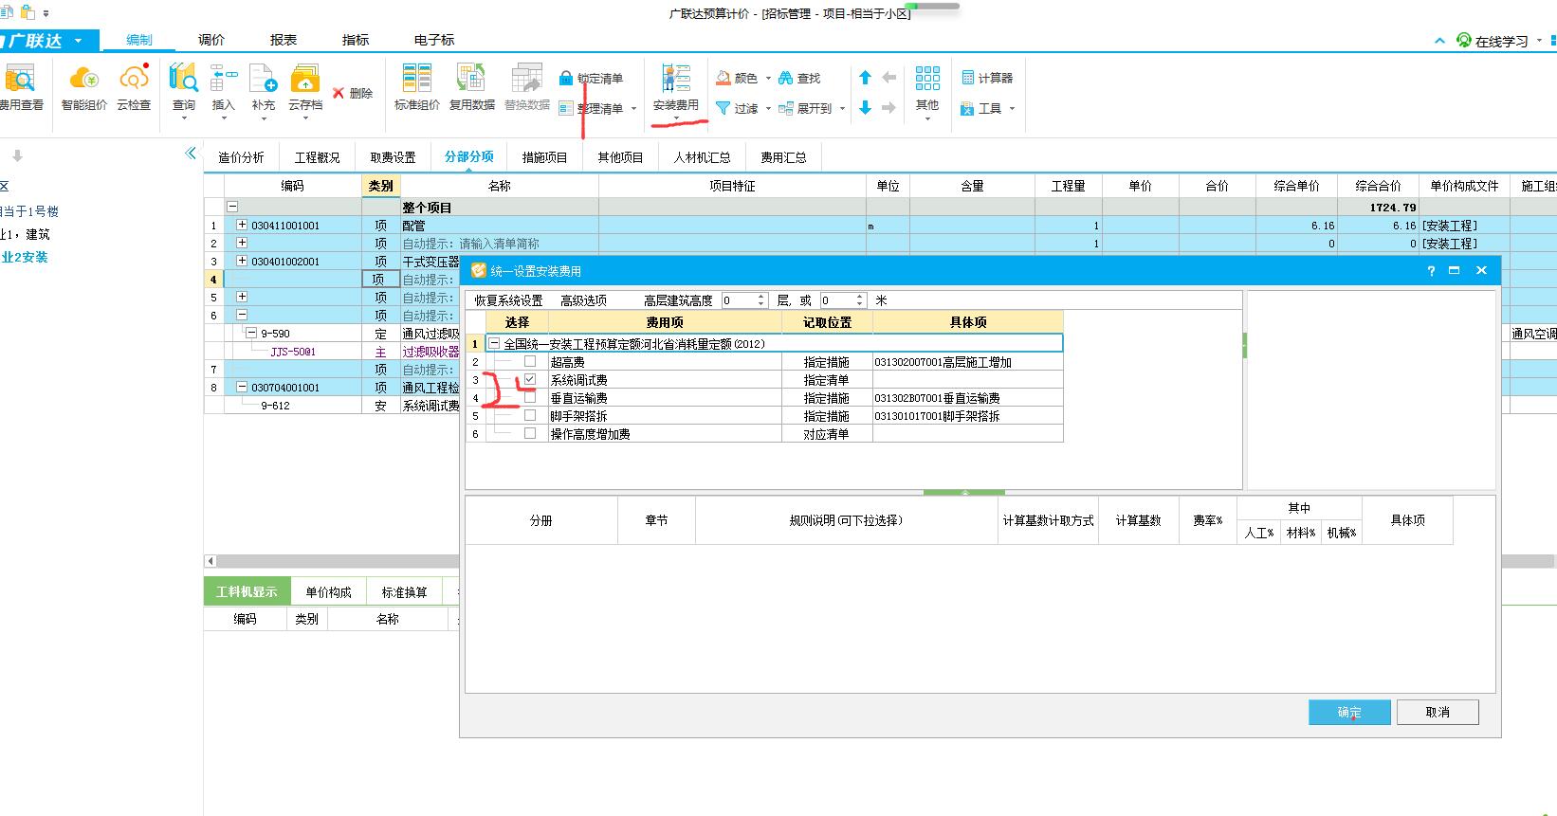1557x816 pixels.
Task: Expand row 030411001001 配管
Action: [x=242, y=225]
